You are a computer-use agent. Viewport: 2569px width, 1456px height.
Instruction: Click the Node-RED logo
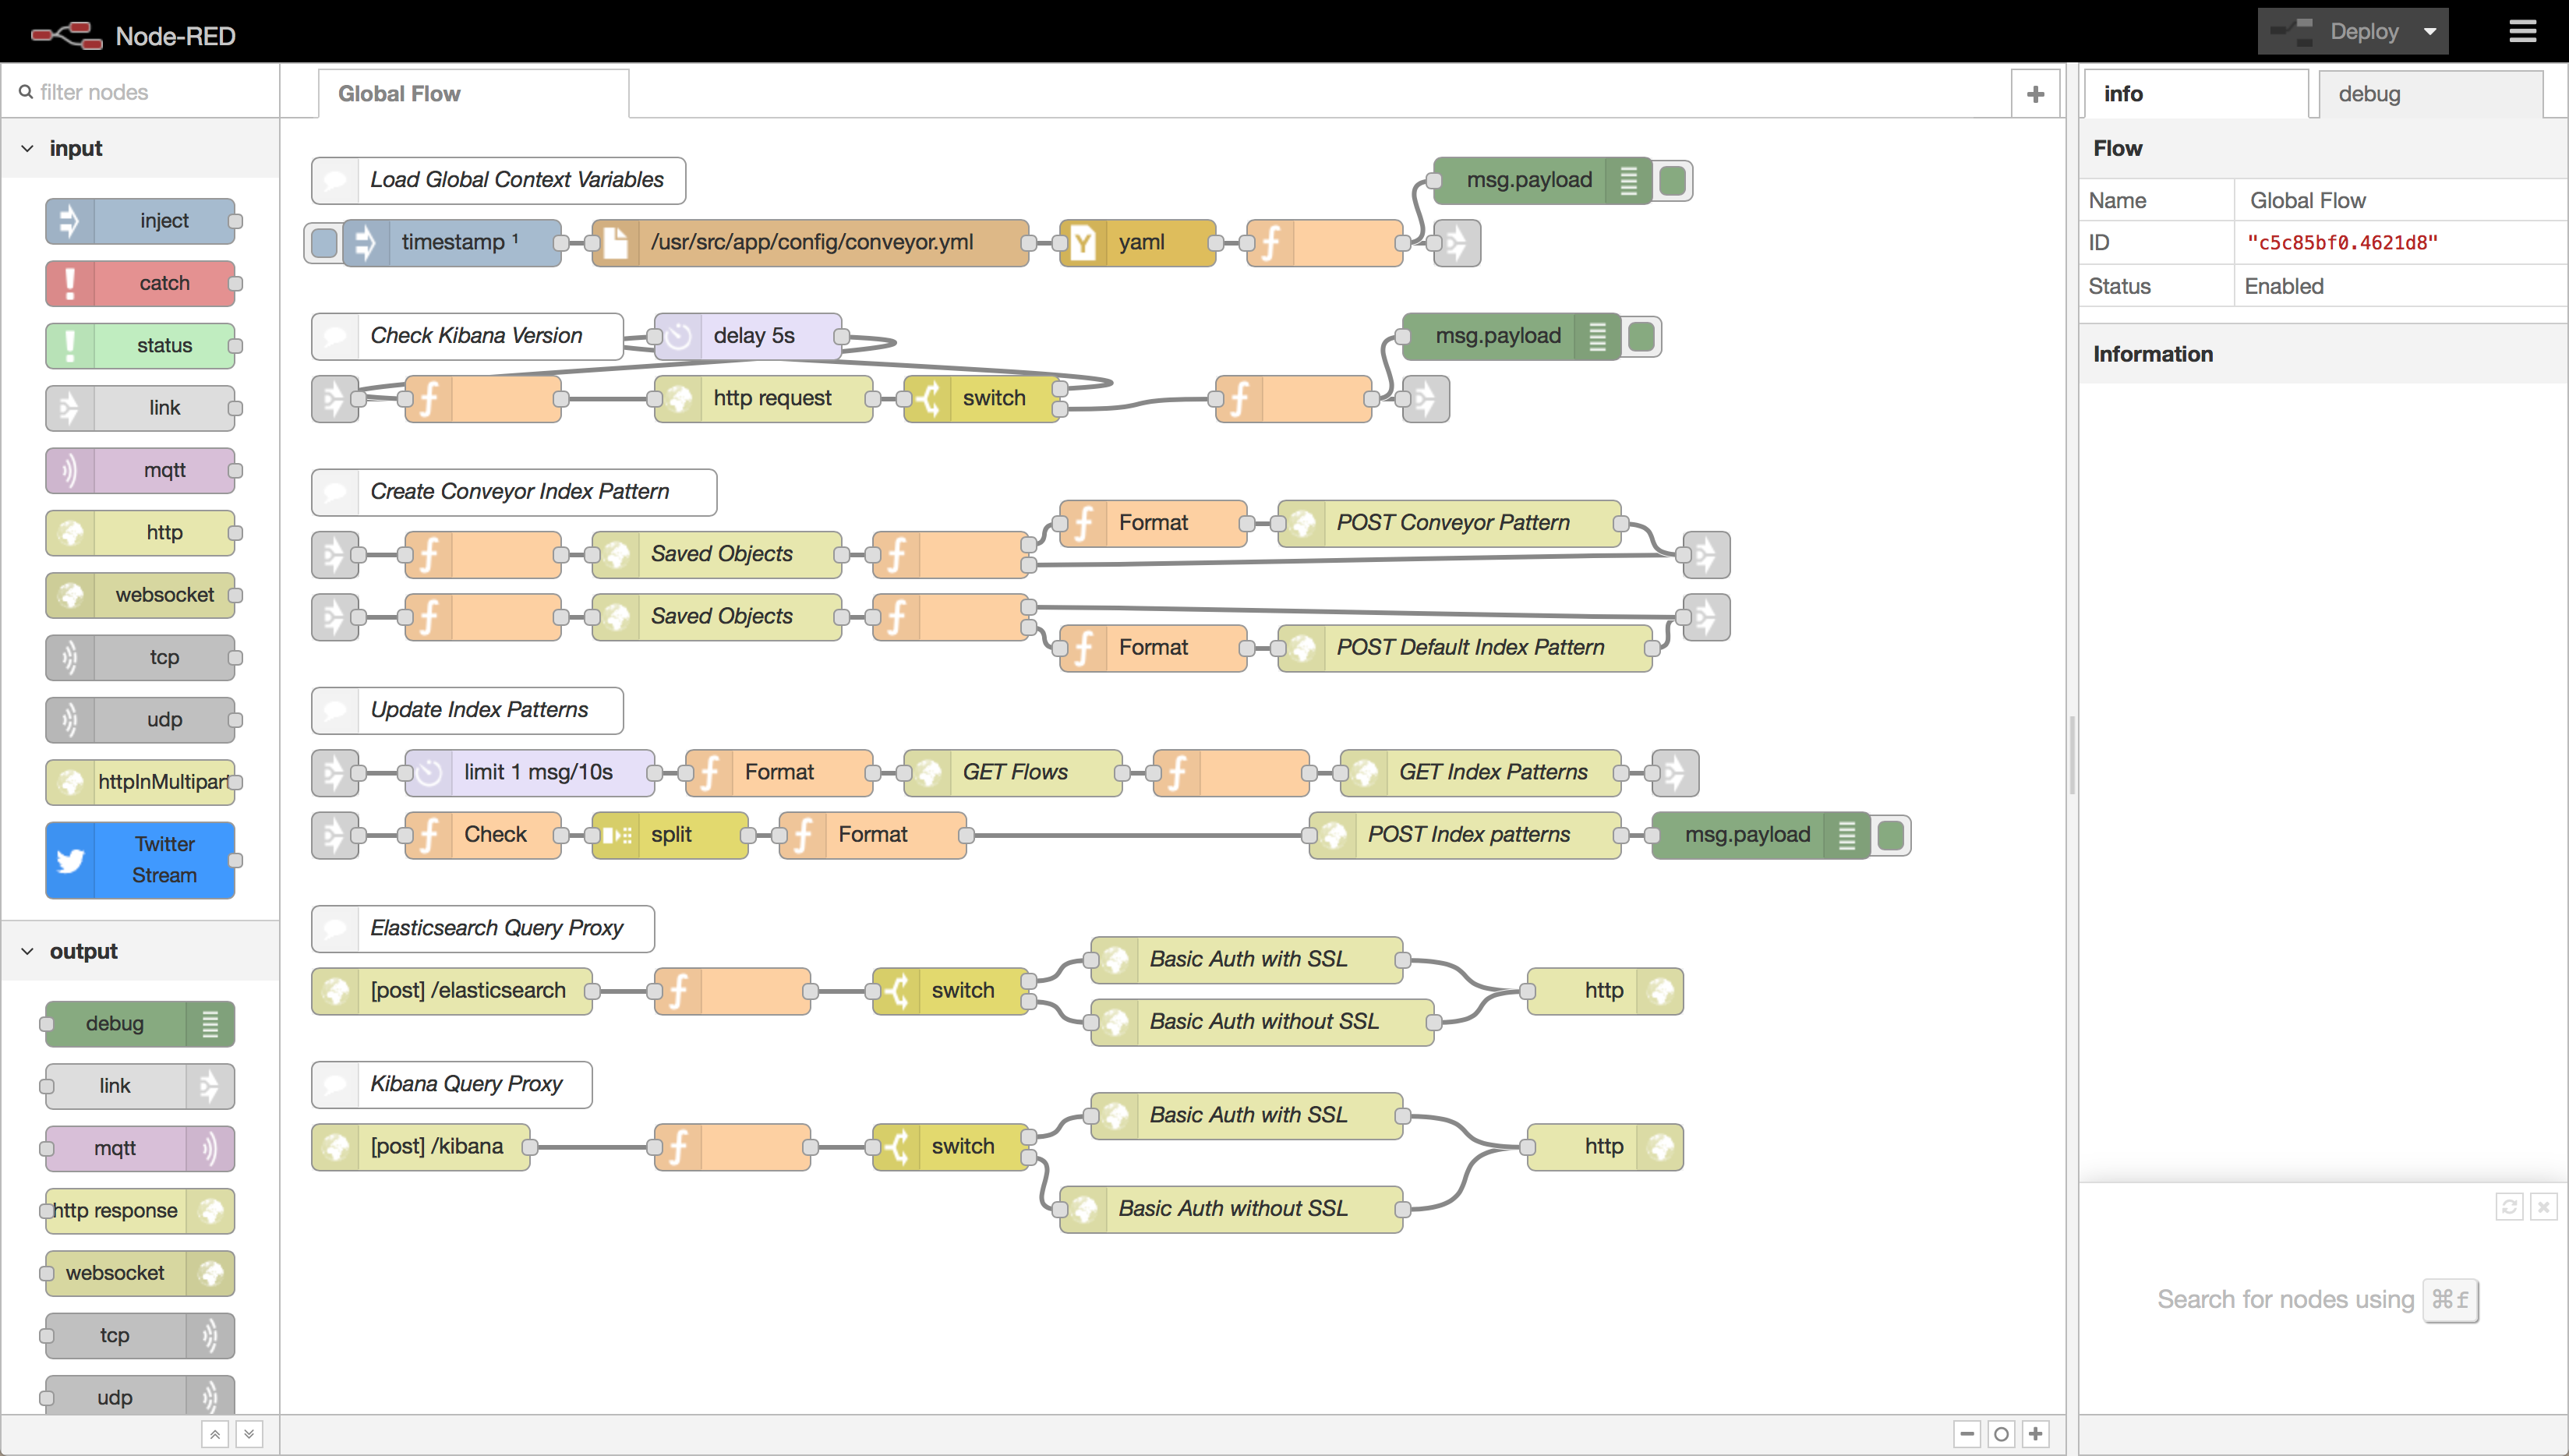[66, 35]
